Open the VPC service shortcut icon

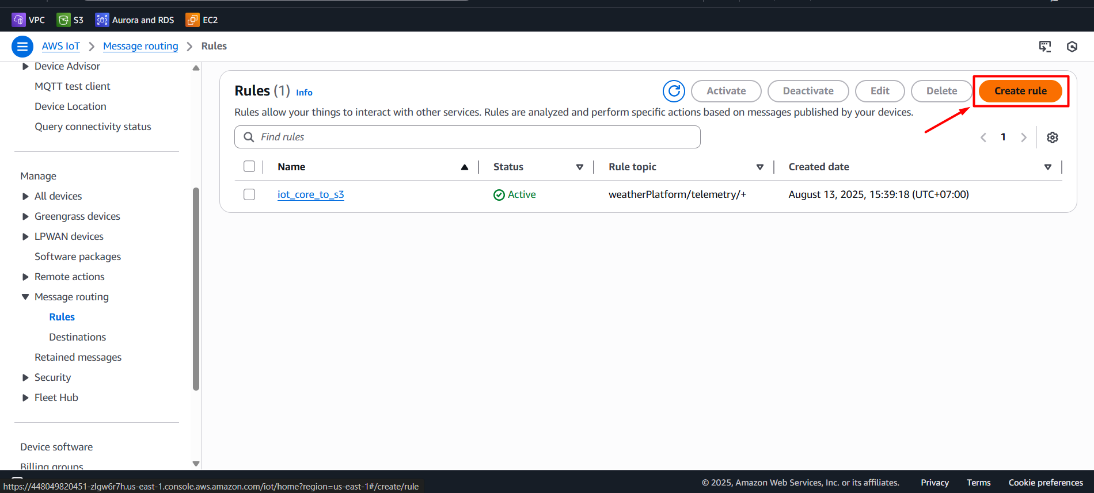tap(18, 20)
